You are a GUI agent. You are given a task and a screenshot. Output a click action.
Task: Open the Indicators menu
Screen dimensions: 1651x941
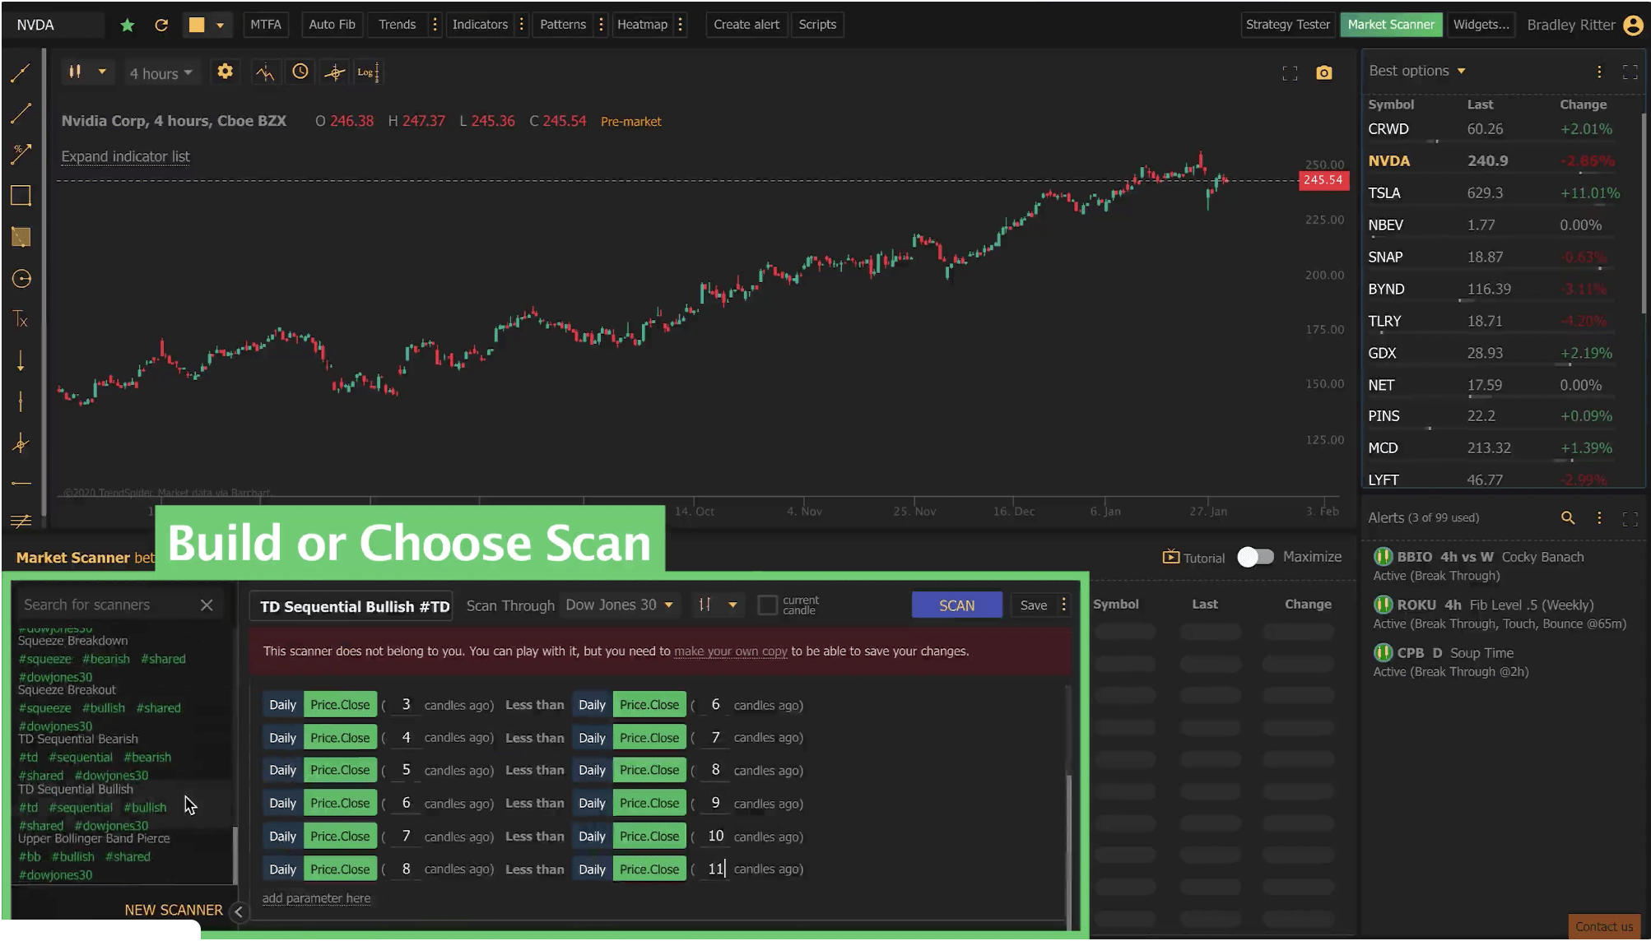[480, 24]
